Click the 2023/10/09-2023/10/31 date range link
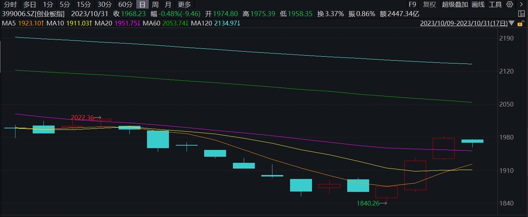The width and height of the screenshot is (528, 217). pos(464,24)
